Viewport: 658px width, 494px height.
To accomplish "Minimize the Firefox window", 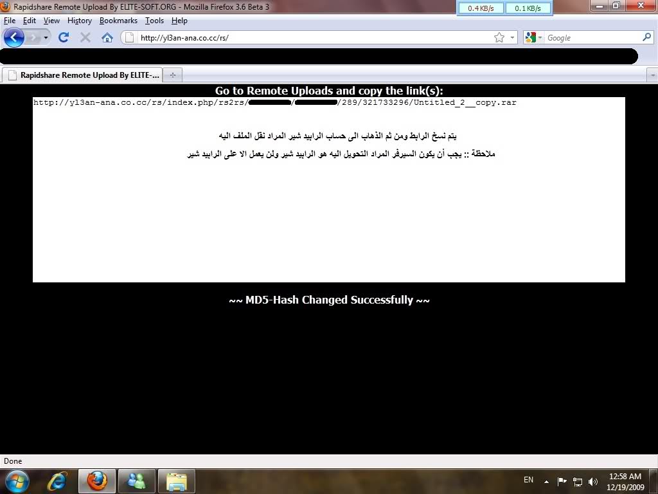I will pyautogui.click(x=600, y=6).
